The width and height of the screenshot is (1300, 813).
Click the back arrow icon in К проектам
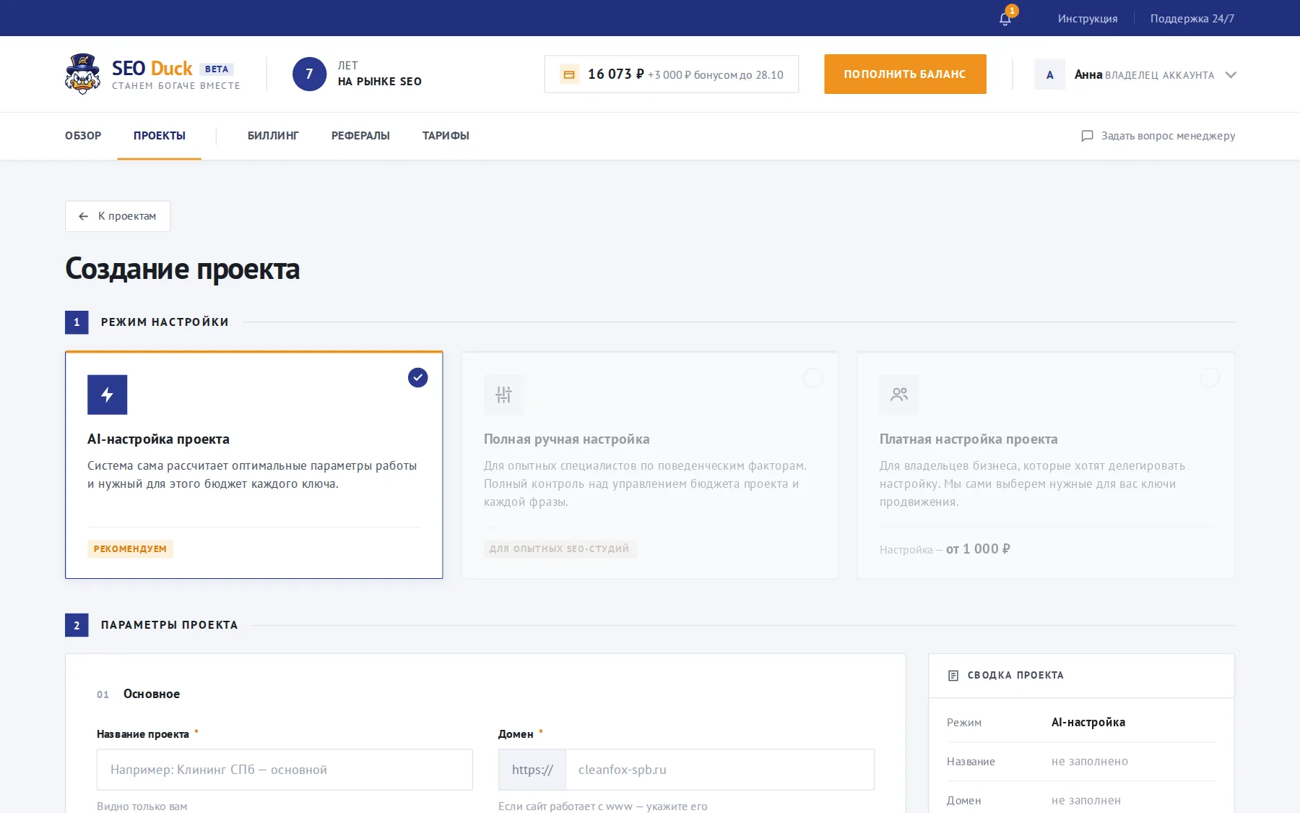click(84, 216)
